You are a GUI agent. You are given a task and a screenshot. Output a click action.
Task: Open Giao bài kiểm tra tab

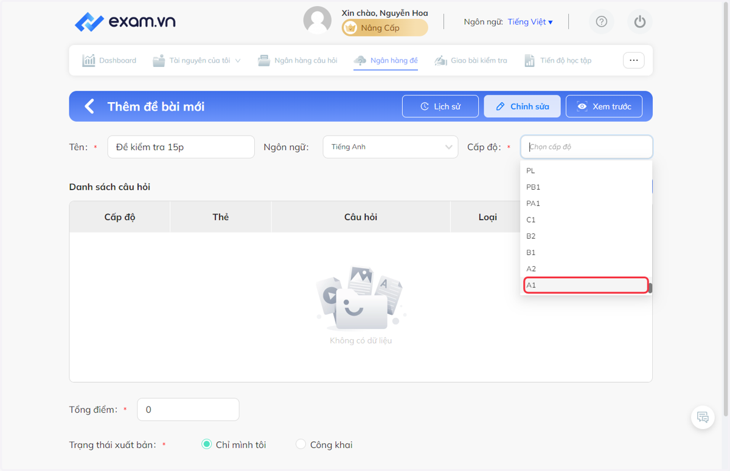coord(470,60)
